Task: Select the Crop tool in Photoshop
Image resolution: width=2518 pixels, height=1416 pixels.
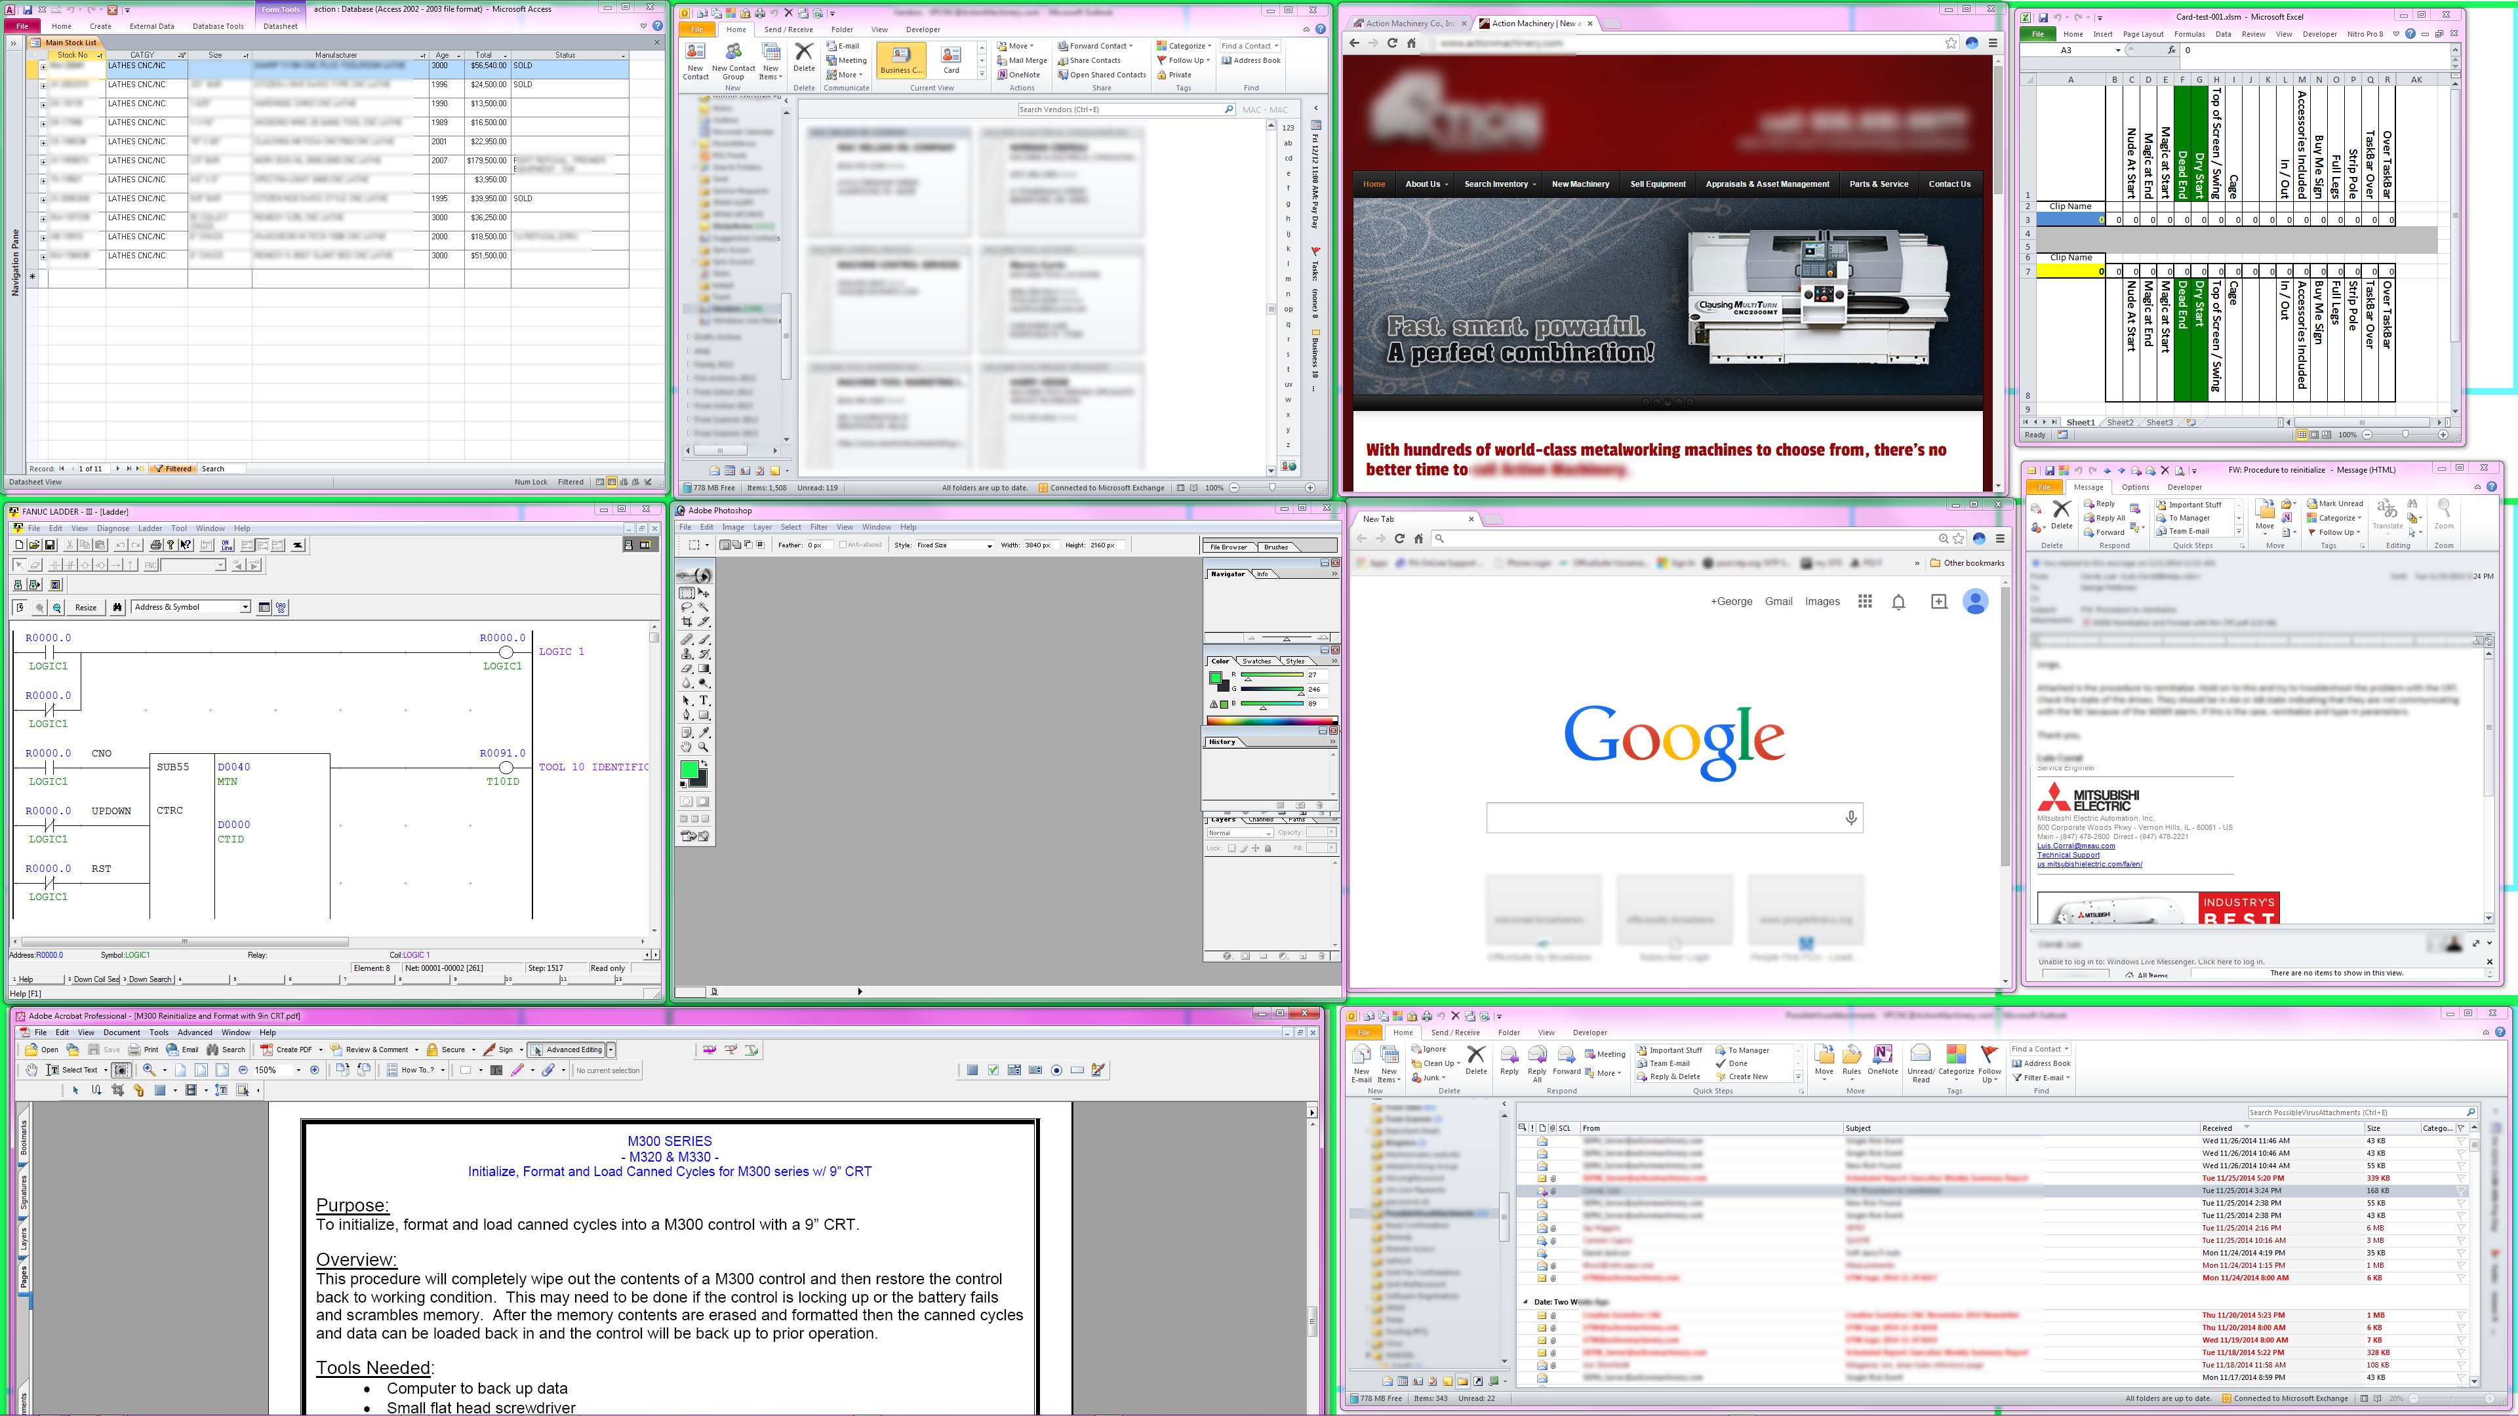Action: tap(686, 621)
